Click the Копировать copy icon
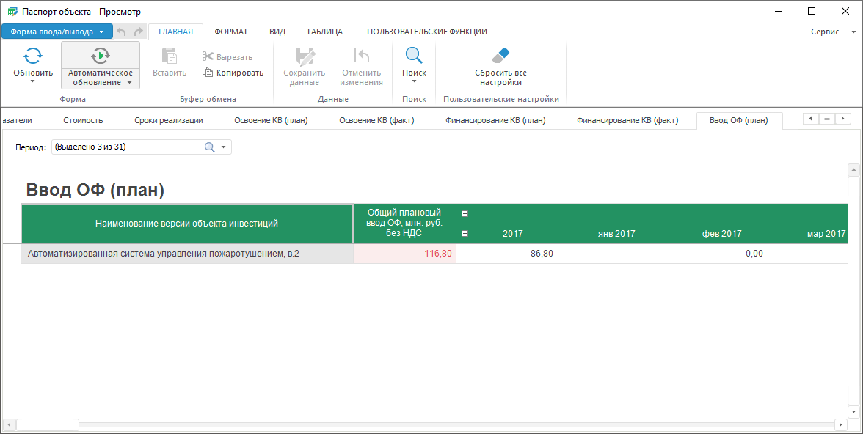The height and width of the screenshot is (434, 863). (x=208, y=73)
